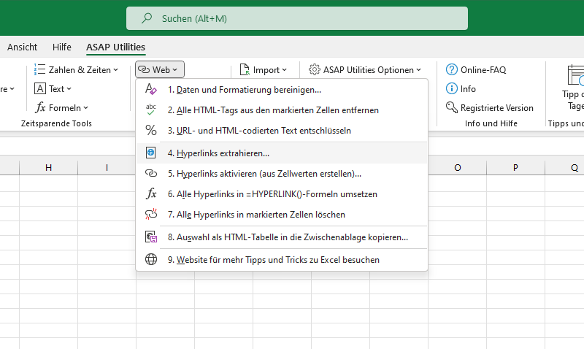The width and height of the screenshot is (584, 349).
Task: Select column I header
Action: (x=107, y=168)
